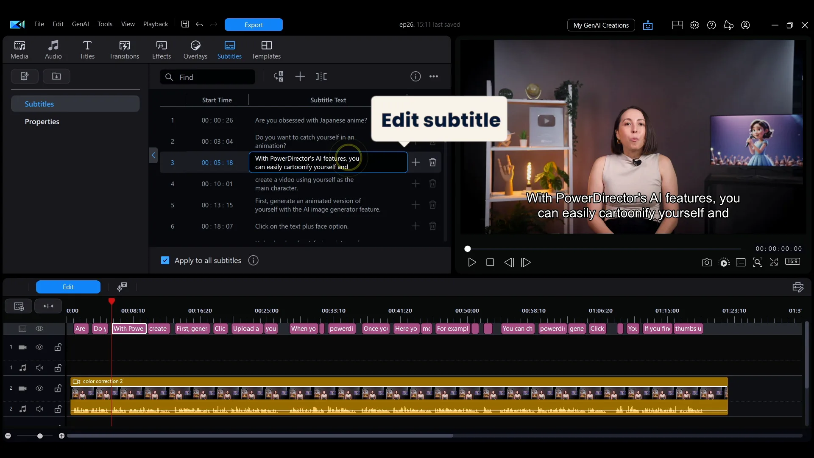Toggle subtitle display in preview
This screenshot has height=458, width=814.
[741, 263]
